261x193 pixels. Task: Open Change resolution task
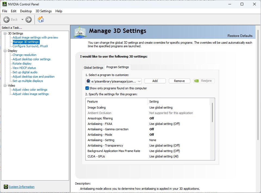24,55
